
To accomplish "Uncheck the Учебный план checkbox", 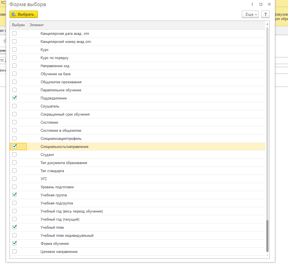I will tap(14, 227).
